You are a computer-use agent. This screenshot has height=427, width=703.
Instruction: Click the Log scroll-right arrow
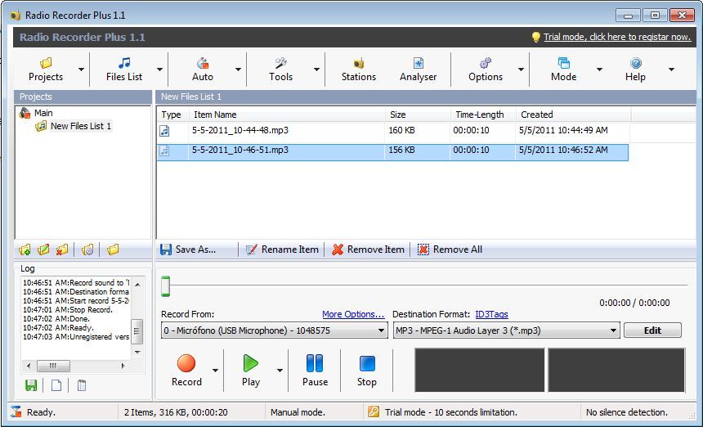point(123,366)
